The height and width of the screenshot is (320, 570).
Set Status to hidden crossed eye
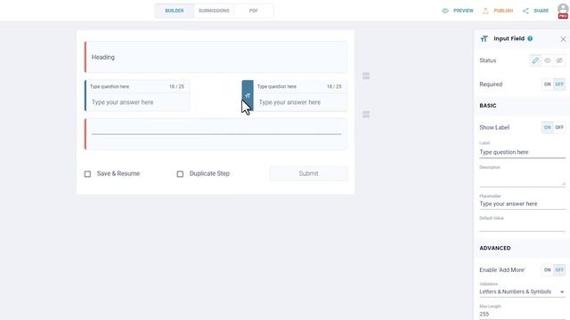(559, 60)
